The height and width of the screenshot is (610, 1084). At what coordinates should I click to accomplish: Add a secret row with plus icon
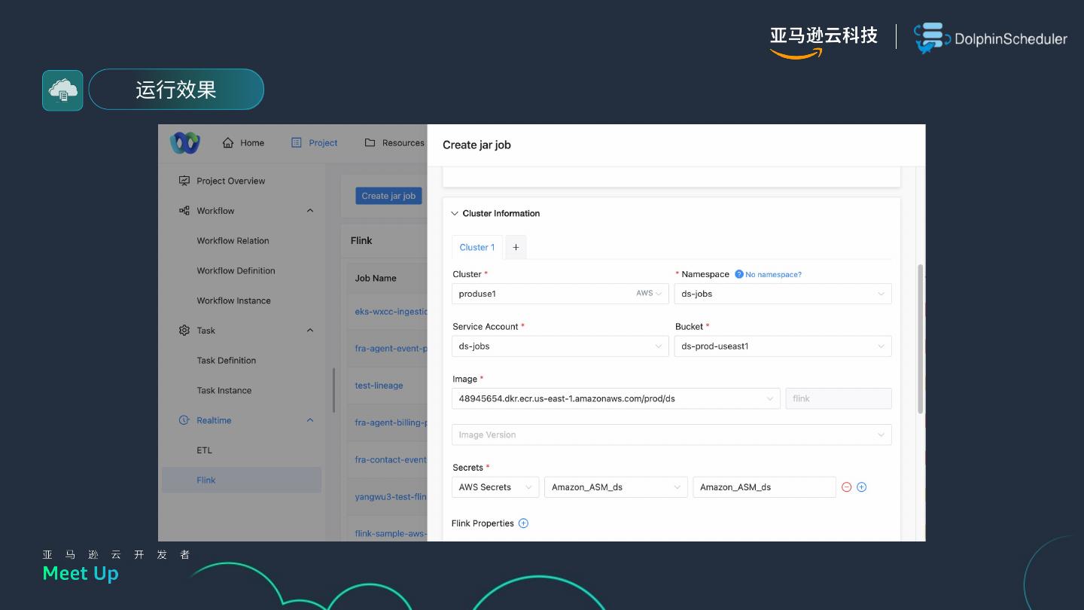862,487
